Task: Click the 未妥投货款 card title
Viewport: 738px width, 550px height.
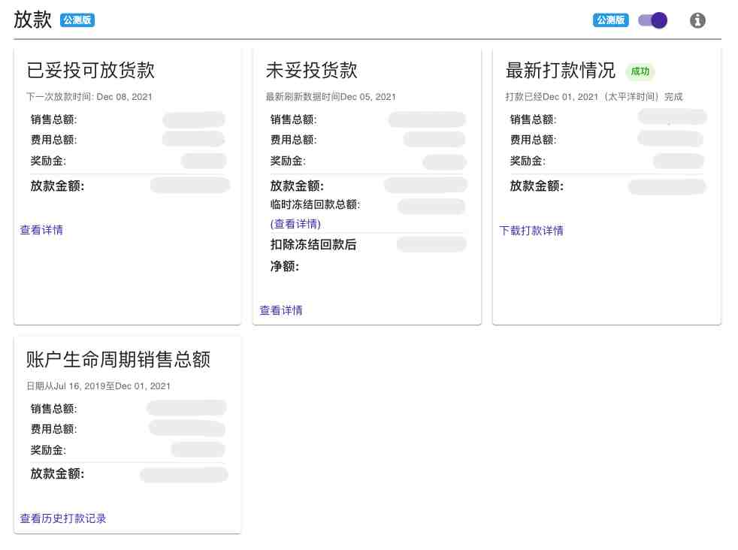Action: click(x=312, y=70)
